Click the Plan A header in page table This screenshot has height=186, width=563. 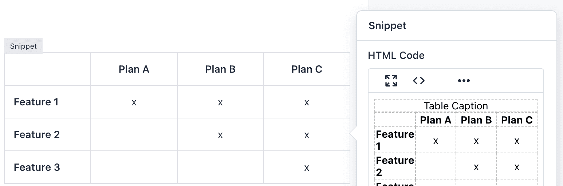[x=134, y=69]
